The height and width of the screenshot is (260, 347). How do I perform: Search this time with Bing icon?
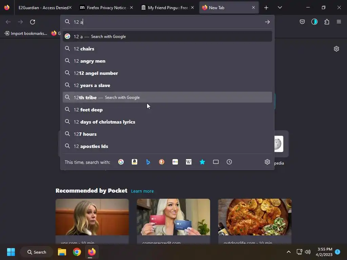tap(148, 162)
